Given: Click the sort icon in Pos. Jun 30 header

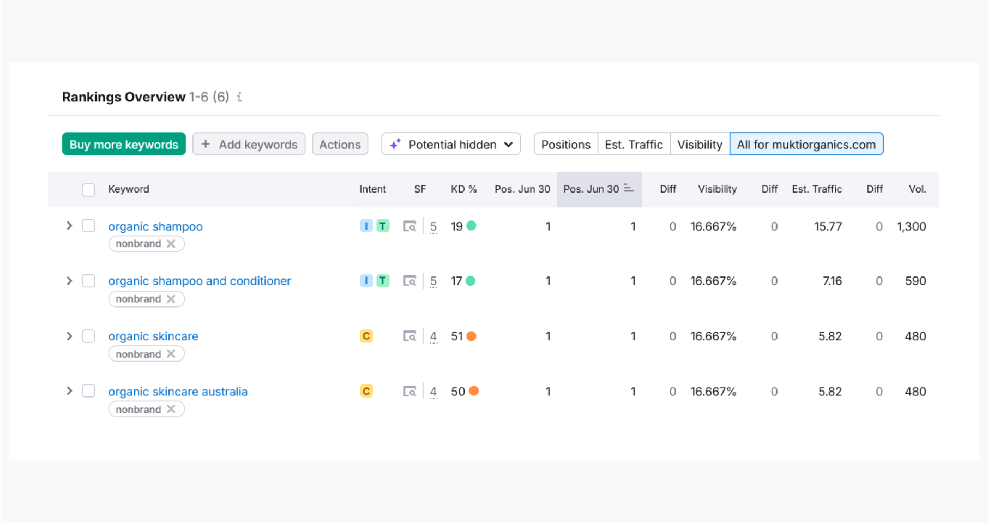Looking at the screenshot, I should 629,188.
